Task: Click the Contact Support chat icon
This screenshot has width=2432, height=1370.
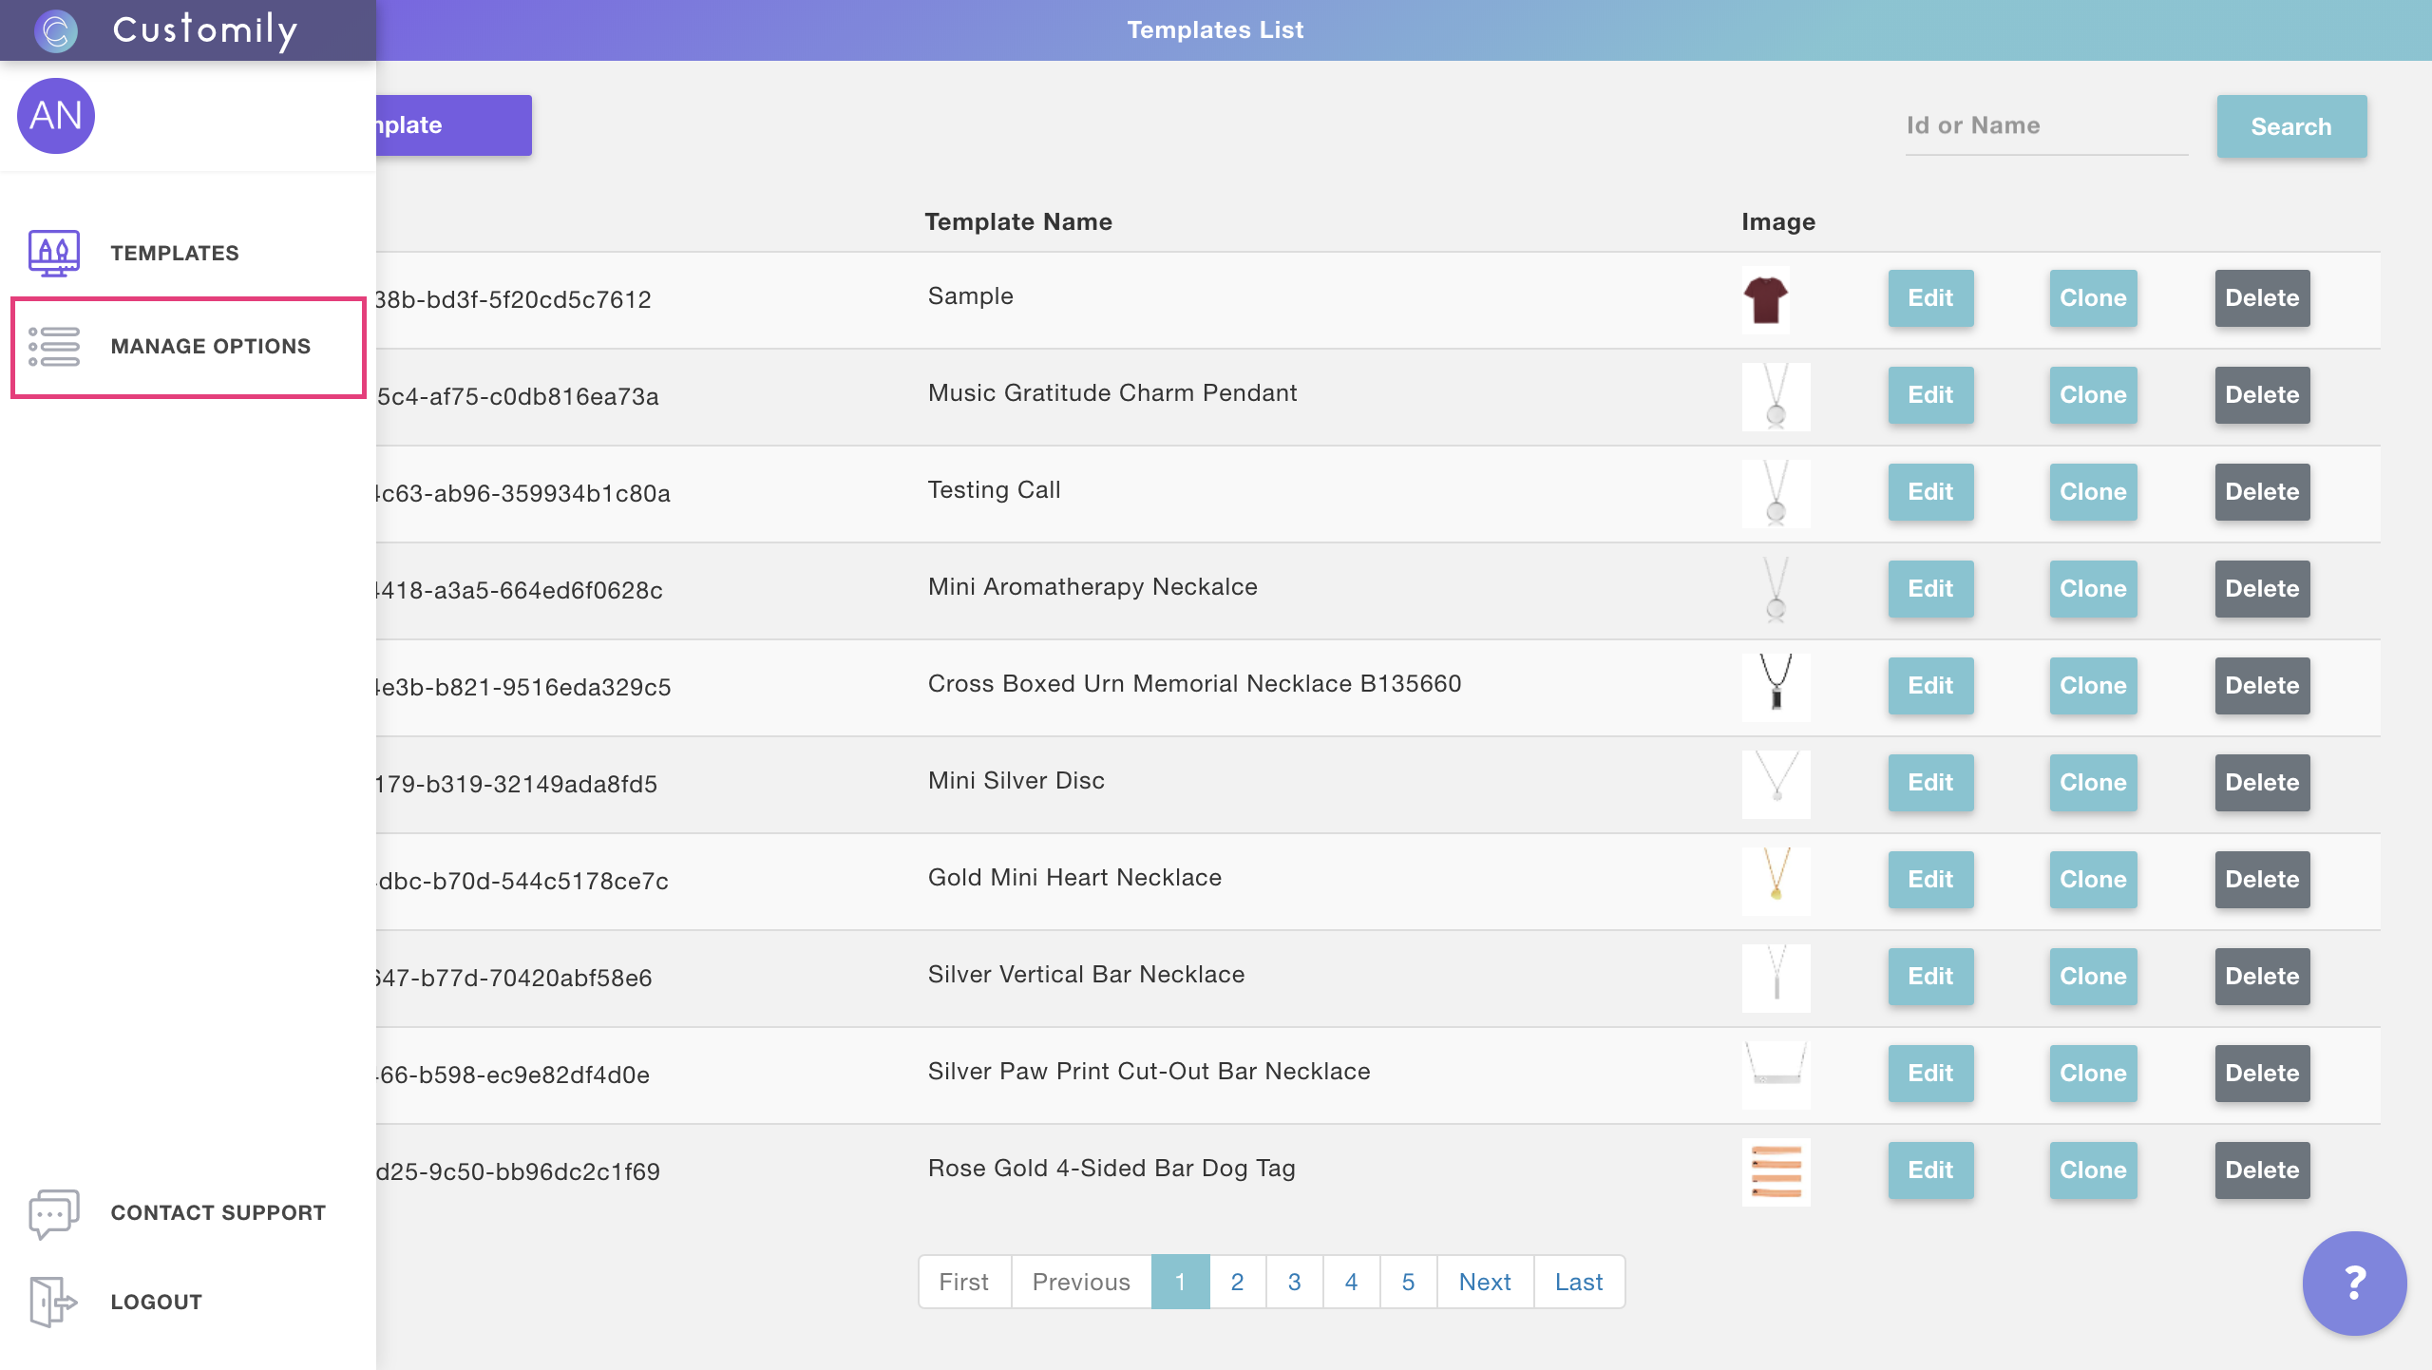Action: [54, 1213]
